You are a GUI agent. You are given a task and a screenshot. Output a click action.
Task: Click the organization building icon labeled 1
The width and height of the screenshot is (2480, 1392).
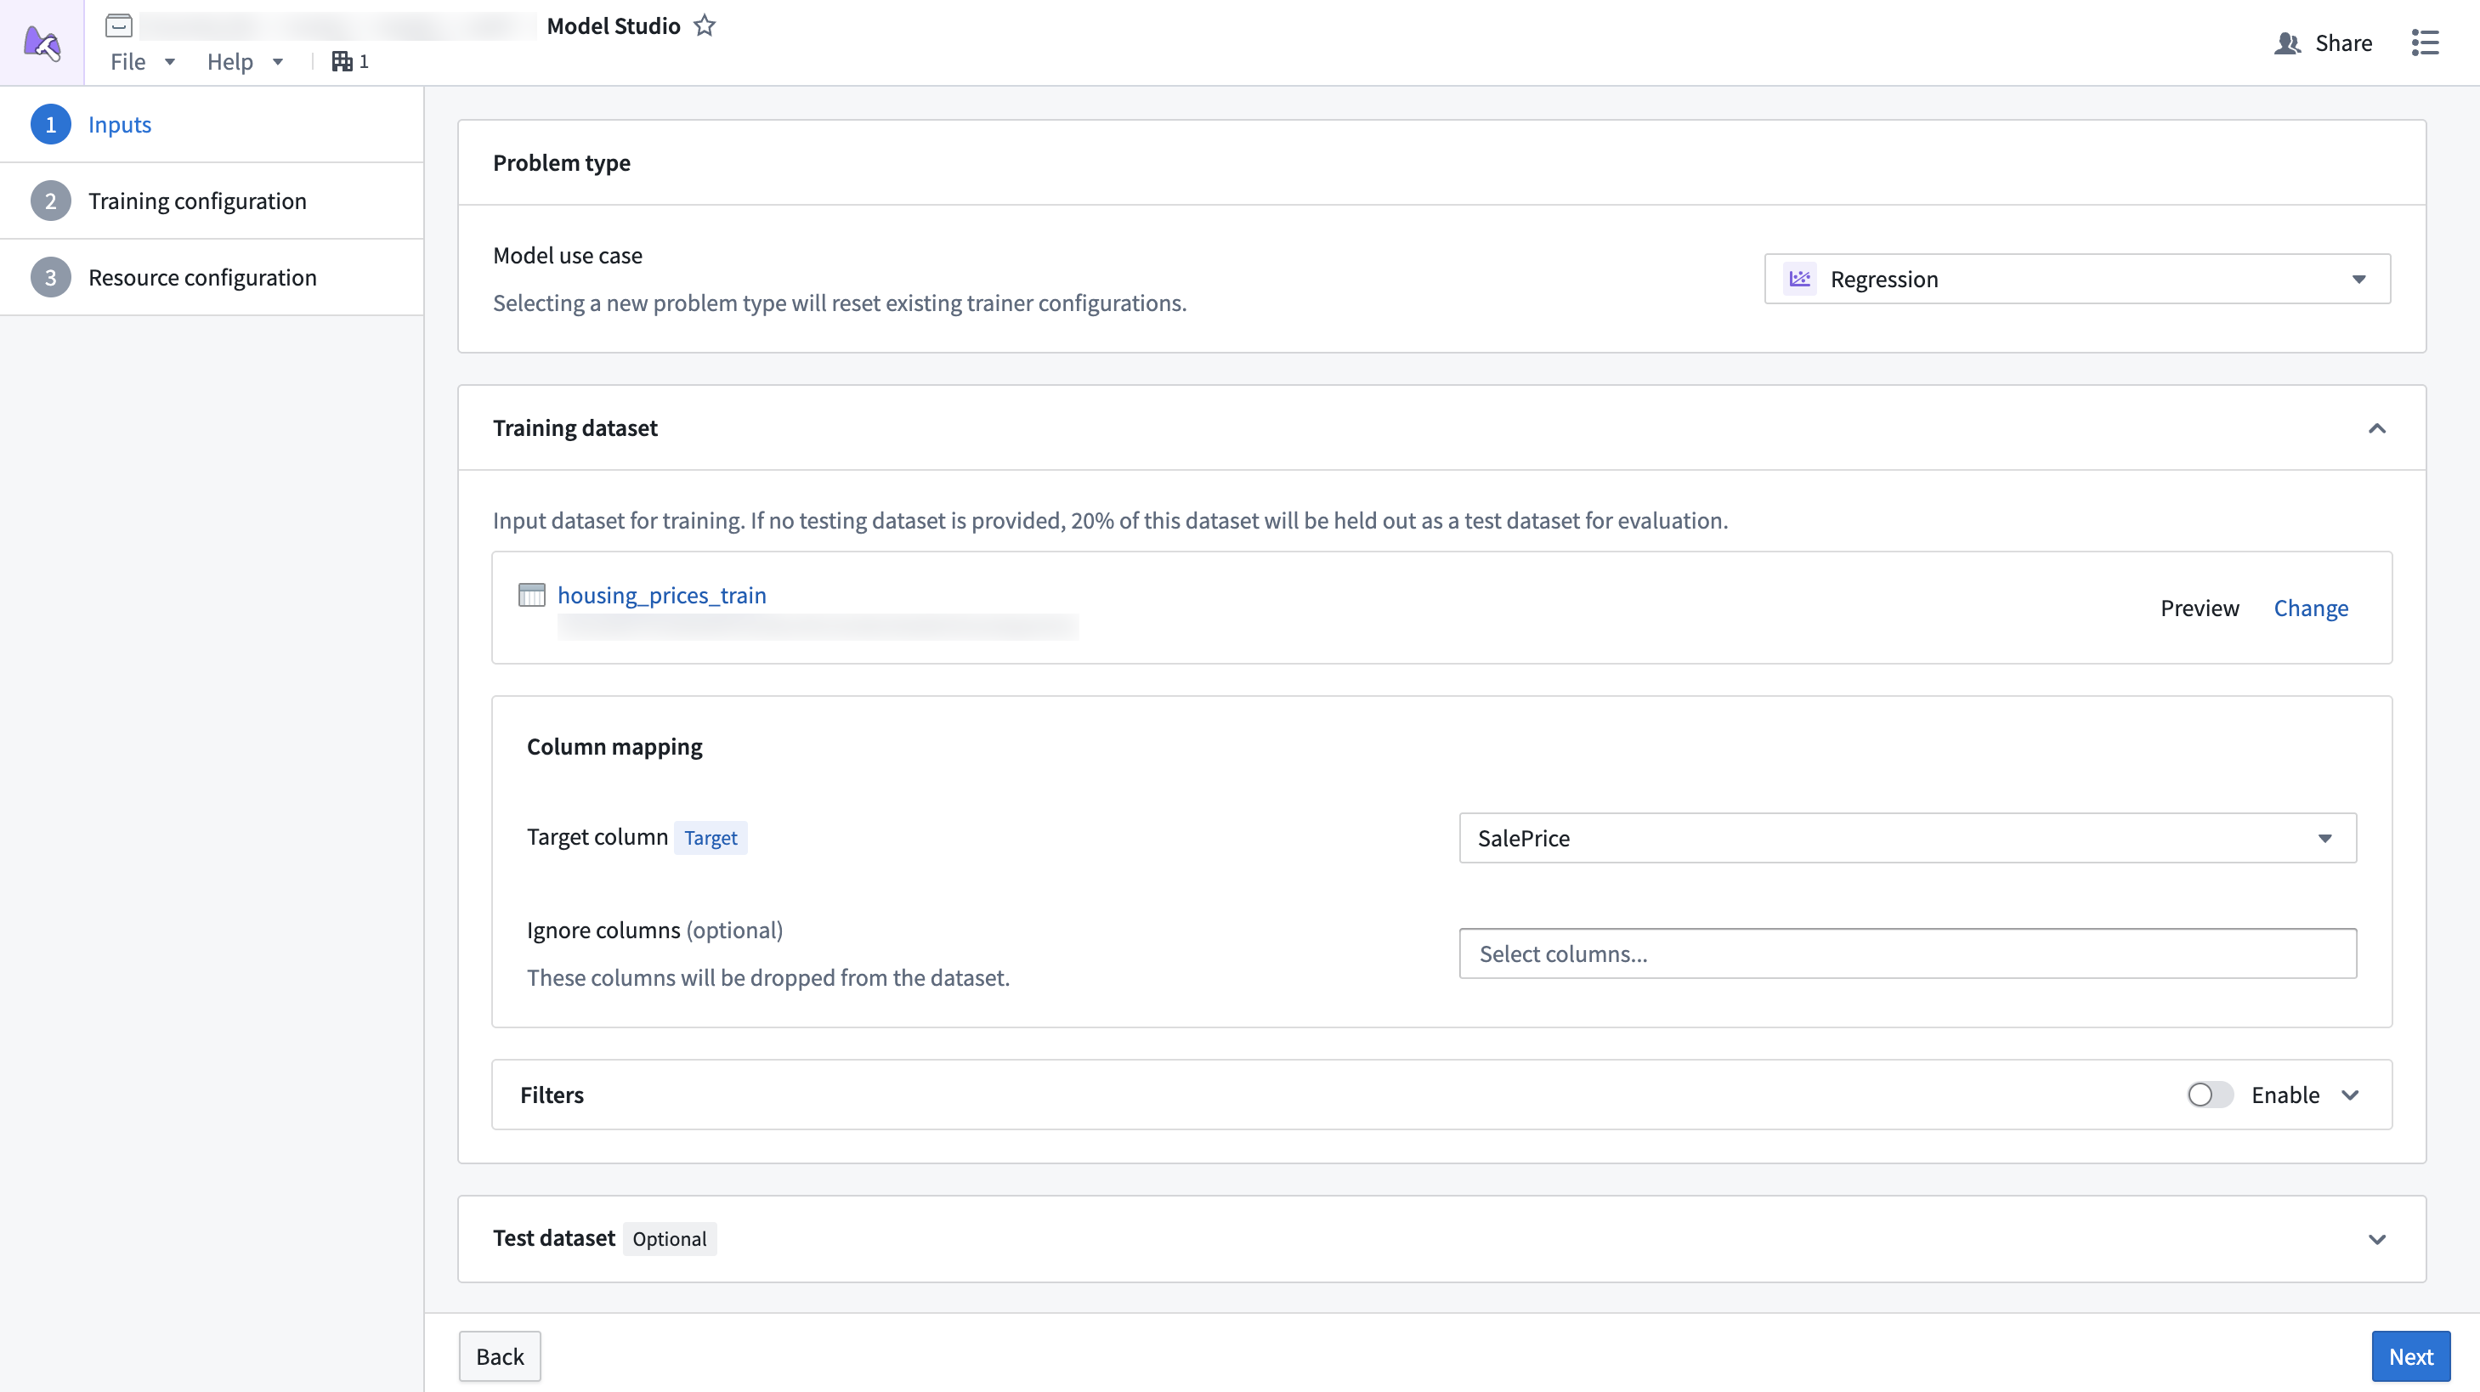(x=342, y=60)
